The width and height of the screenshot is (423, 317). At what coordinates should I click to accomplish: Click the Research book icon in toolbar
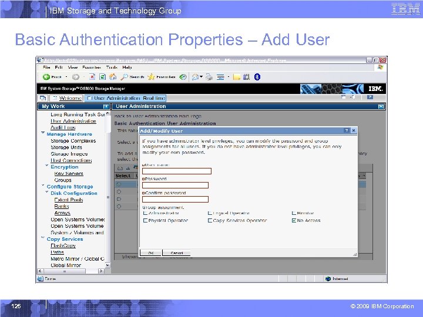point(246,77)
